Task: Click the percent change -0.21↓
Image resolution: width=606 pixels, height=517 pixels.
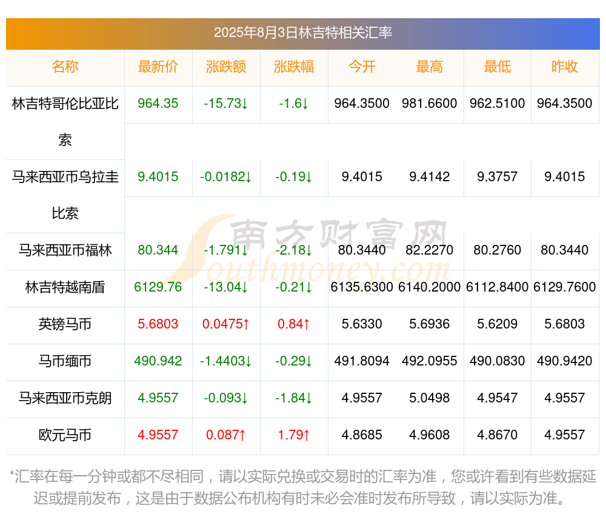Action: [x=294, y=287]
